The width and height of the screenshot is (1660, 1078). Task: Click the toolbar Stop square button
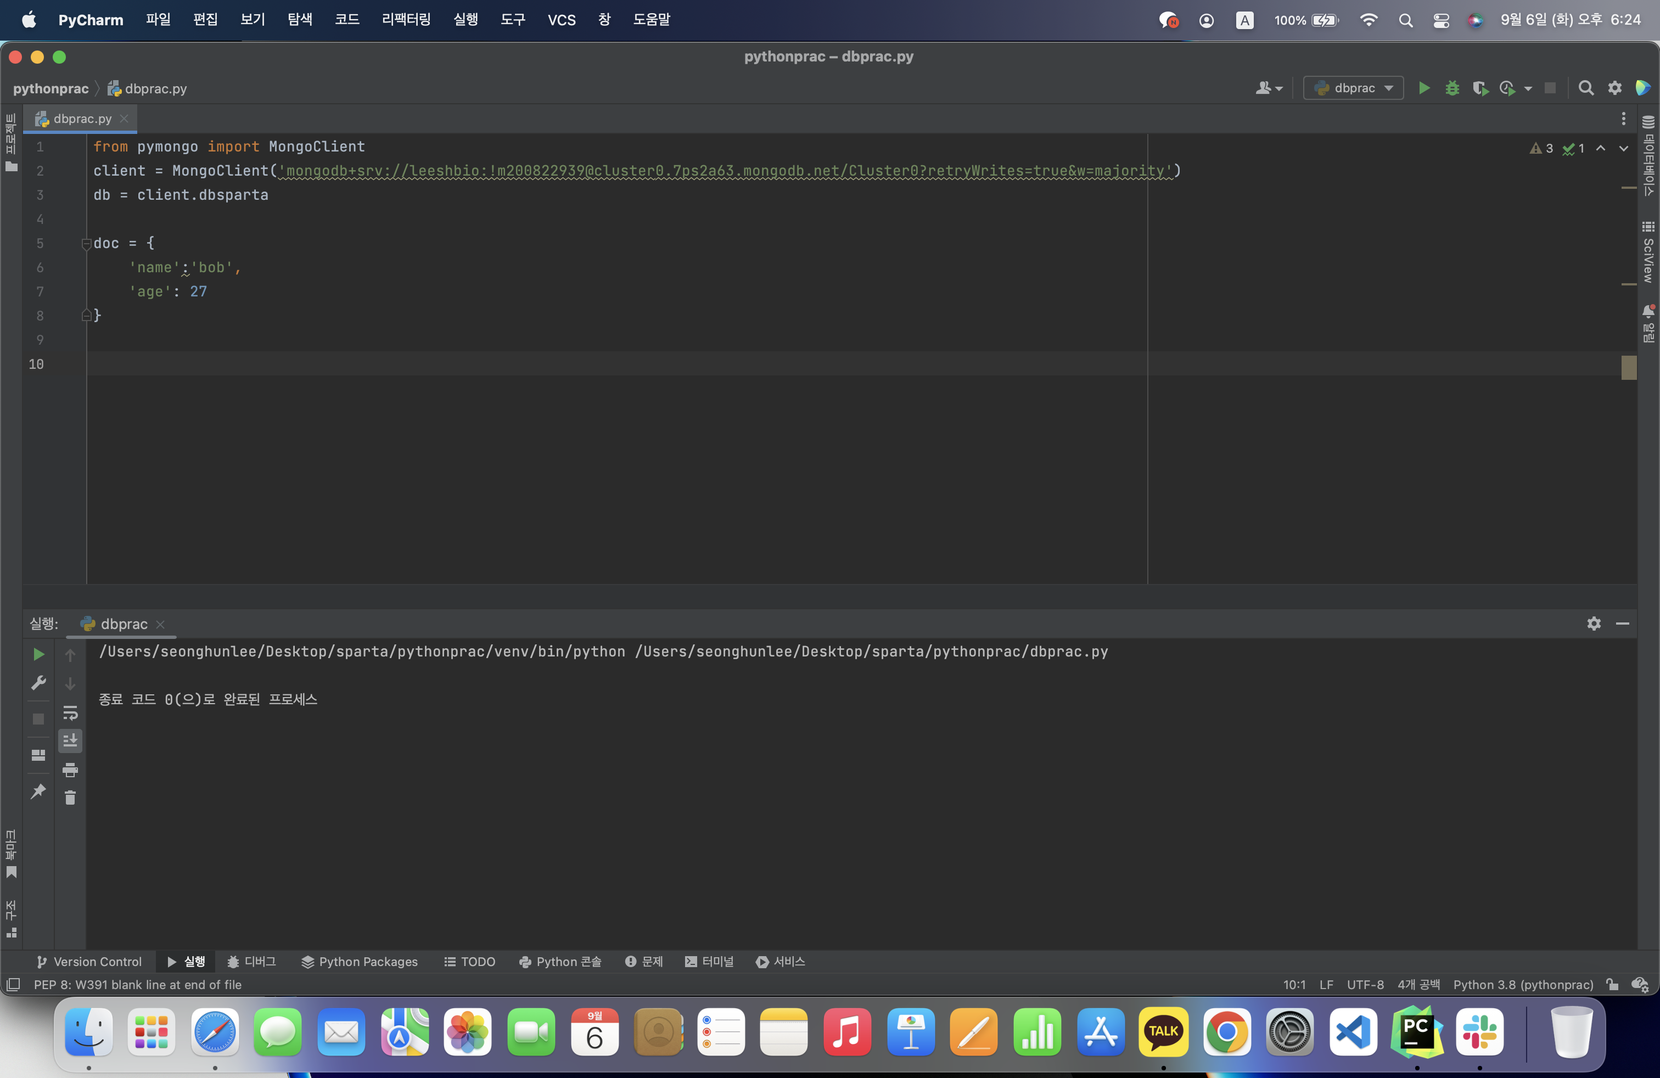click(1550, 88)
